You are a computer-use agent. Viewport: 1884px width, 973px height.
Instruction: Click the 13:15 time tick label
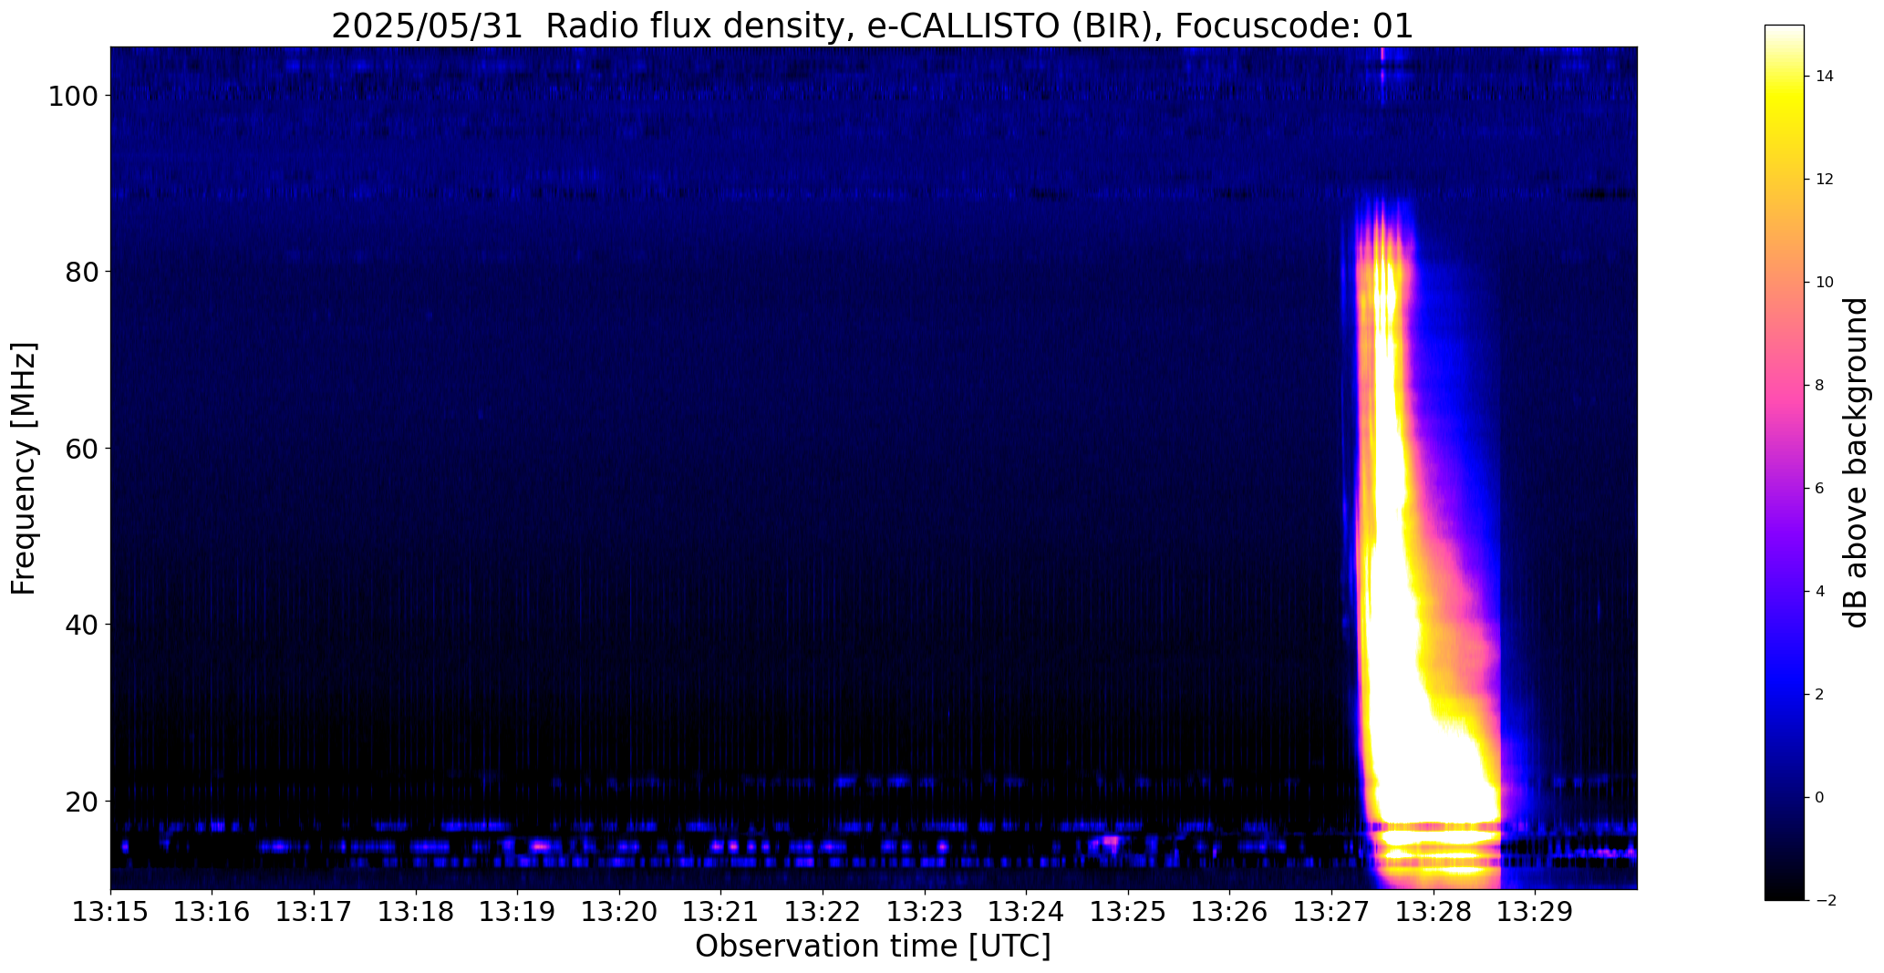click(x=110, y=912)
